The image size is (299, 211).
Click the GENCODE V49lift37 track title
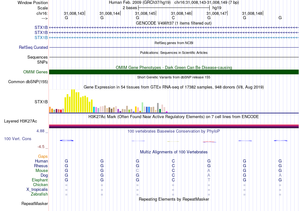(x=174, y=23)
